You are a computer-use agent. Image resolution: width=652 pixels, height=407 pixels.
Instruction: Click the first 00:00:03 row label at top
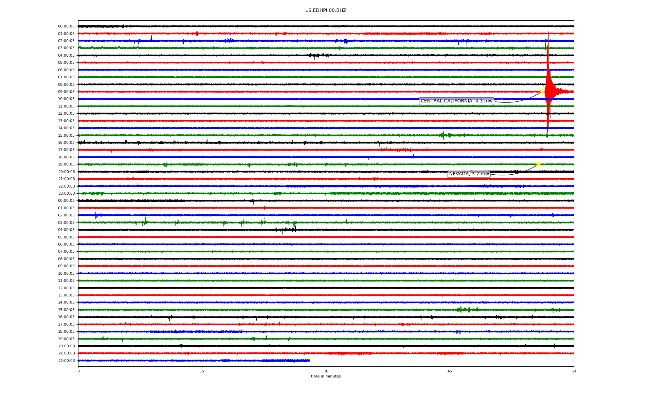(x=66, y=26)
